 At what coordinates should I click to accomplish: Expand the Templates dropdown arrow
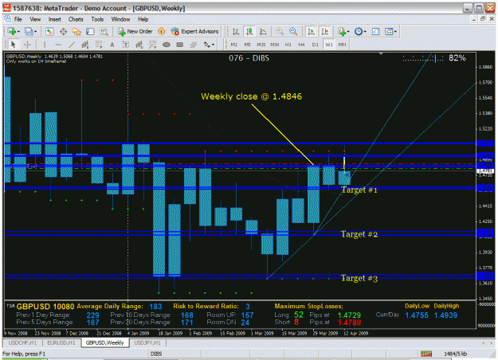pos(395,32)
